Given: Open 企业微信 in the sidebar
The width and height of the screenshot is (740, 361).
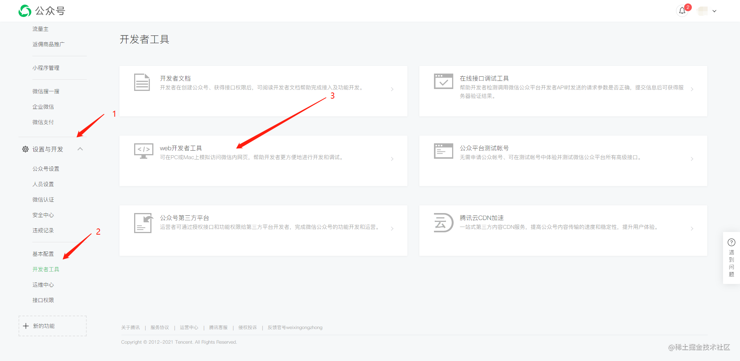Looking at the screenshot, I should 43,107.
